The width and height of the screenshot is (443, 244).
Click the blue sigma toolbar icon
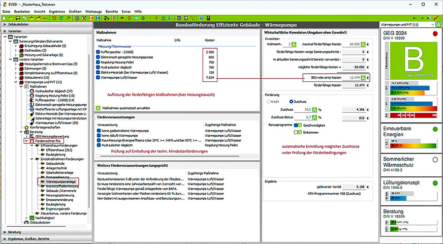tap(98, 18)
